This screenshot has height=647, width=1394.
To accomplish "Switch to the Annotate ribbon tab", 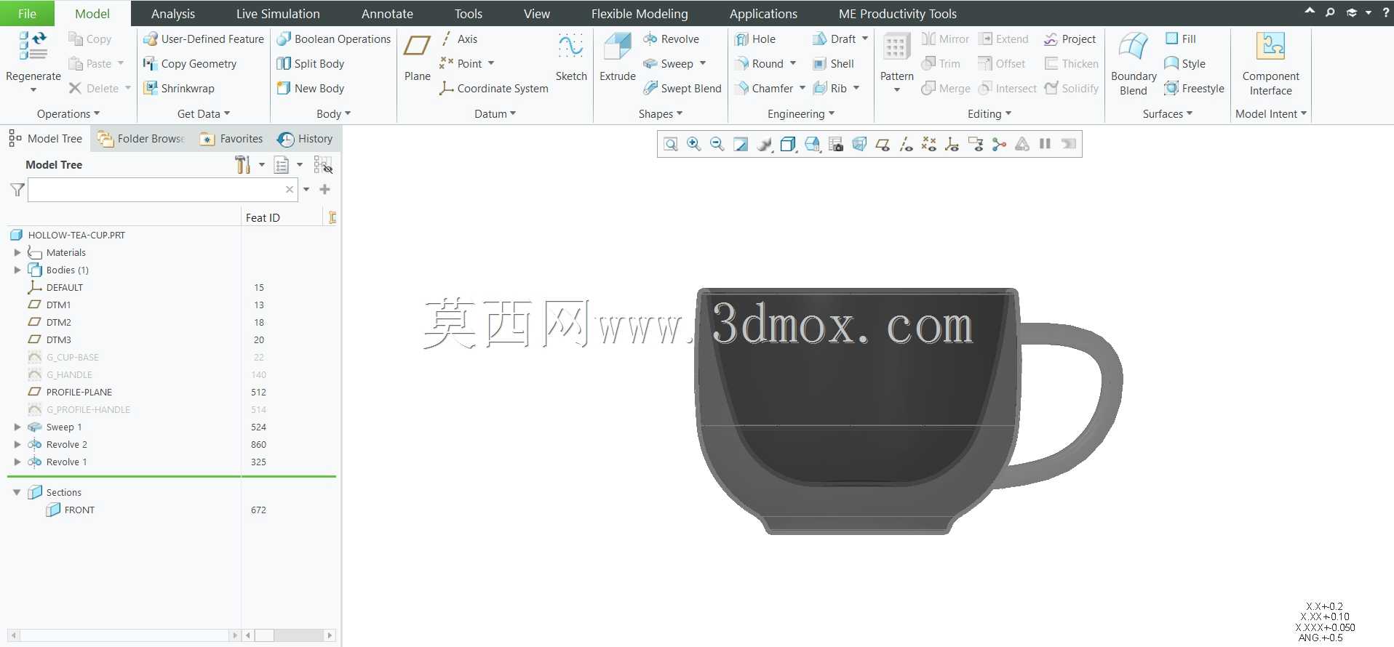I will 387,14.
